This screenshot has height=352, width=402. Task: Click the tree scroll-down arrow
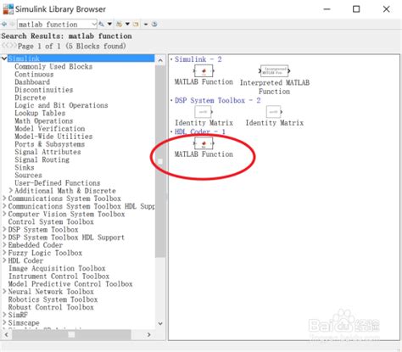point(160,324)
